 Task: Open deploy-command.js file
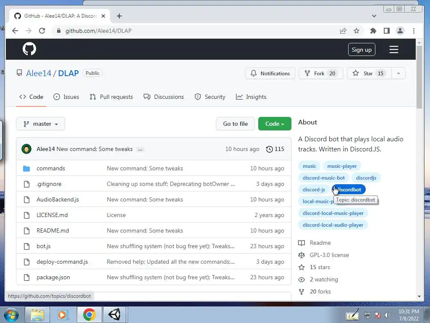(62, 262)
